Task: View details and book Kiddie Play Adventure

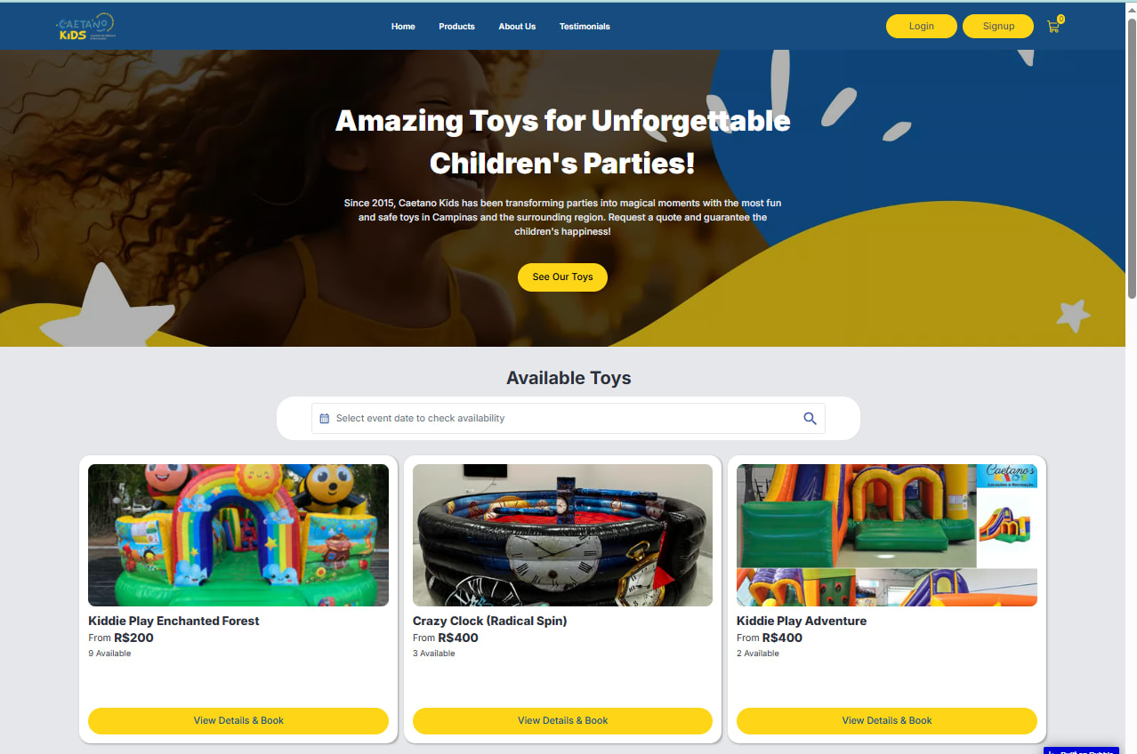Action: tap(887, 721)
